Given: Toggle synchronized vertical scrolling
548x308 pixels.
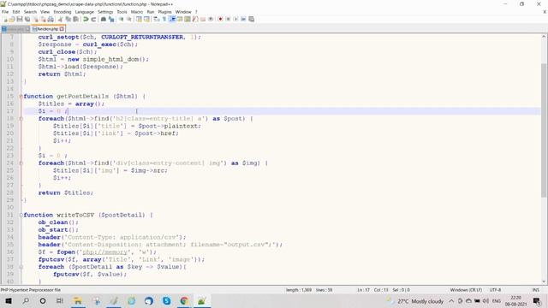Looking at the screenshot, I should [139, 19].
